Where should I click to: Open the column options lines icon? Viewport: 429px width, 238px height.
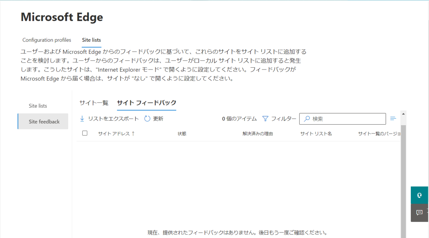393,119
